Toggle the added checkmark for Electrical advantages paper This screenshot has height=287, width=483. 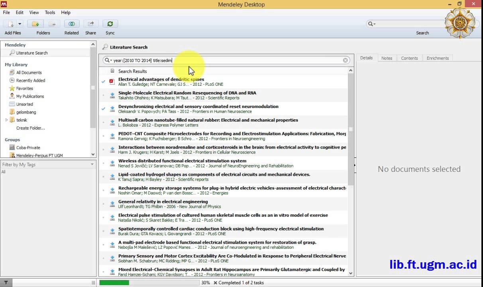click(x=104, y=81)
